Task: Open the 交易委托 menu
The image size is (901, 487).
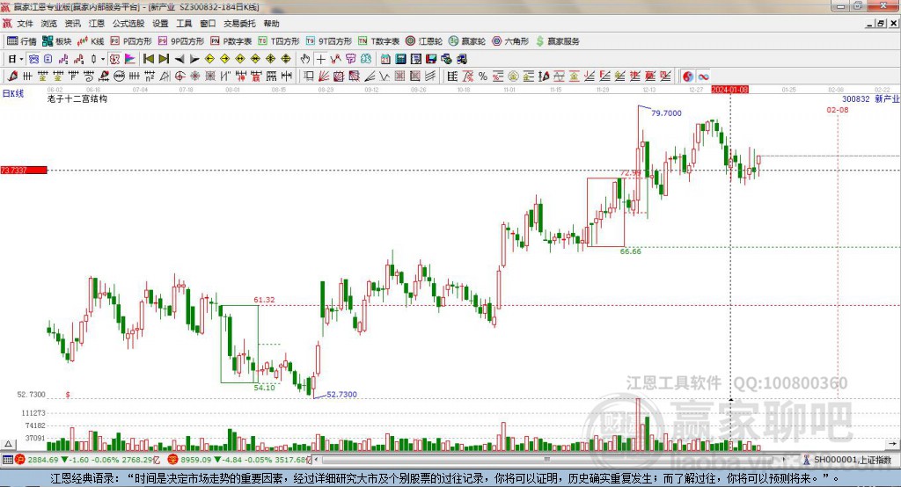Action: [239, 24]
